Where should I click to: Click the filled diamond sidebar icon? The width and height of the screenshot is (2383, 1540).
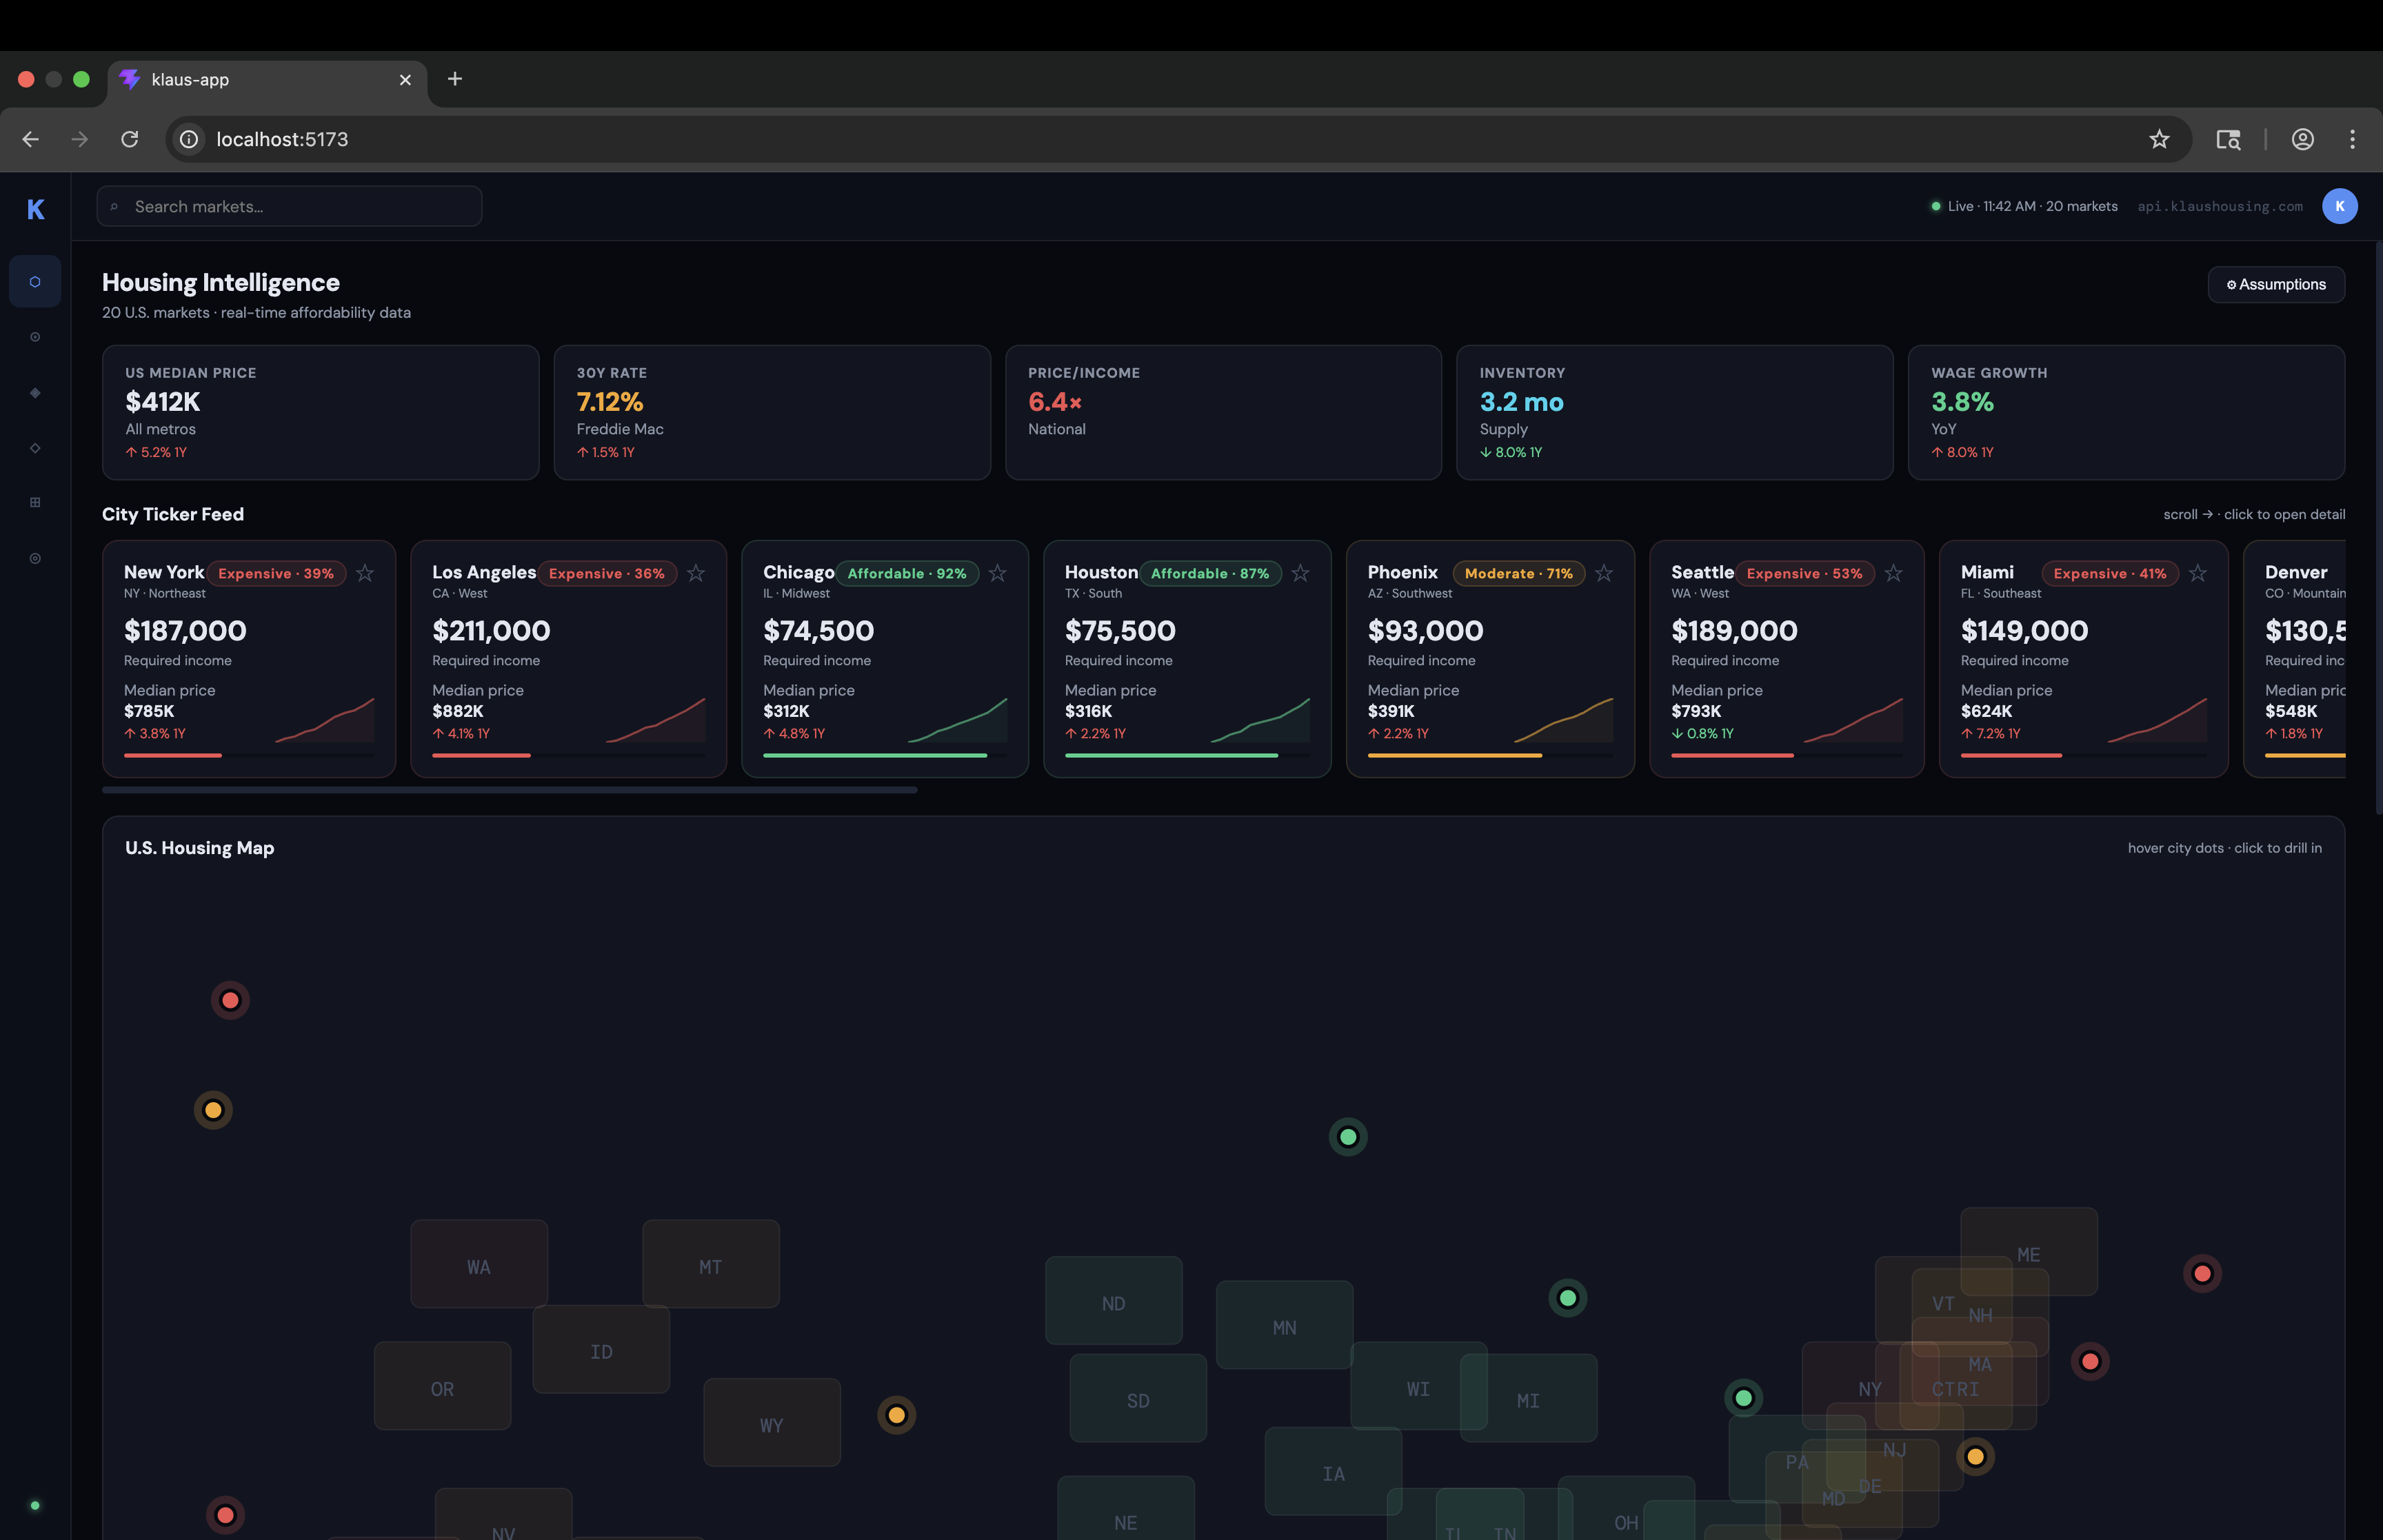pos(35,393)
